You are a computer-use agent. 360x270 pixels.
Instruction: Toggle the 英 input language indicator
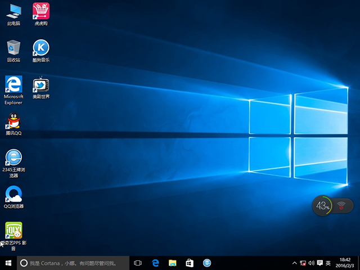(328, 263)
